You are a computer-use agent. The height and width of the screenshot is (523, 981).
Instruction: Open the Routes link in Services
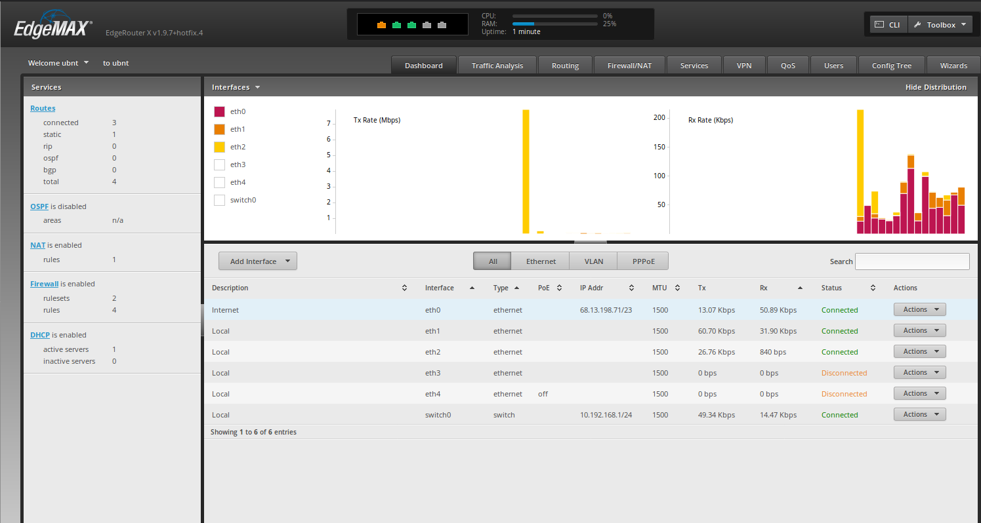tap(43, 108)
